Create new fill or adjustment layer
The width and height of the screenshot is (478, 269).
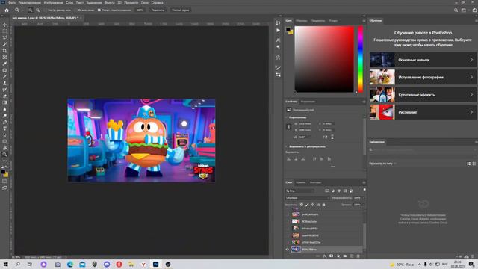click(338, 256)
